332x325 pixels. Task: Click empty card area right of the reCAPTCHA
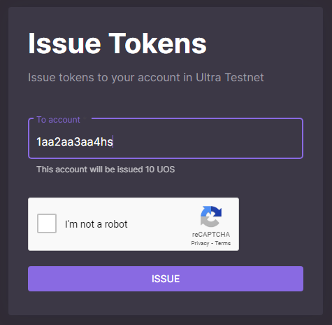[271, 224]
